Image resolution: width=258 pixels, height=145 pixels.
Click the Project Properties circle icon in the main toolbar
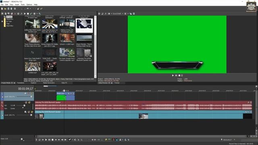coord(15,9)
